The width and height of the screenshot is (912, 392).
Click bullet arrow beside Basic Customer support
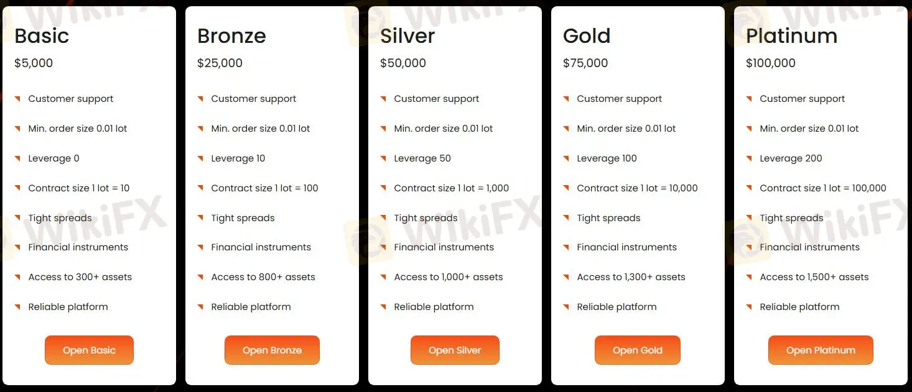pyautogui.click(x=17, y=98)
